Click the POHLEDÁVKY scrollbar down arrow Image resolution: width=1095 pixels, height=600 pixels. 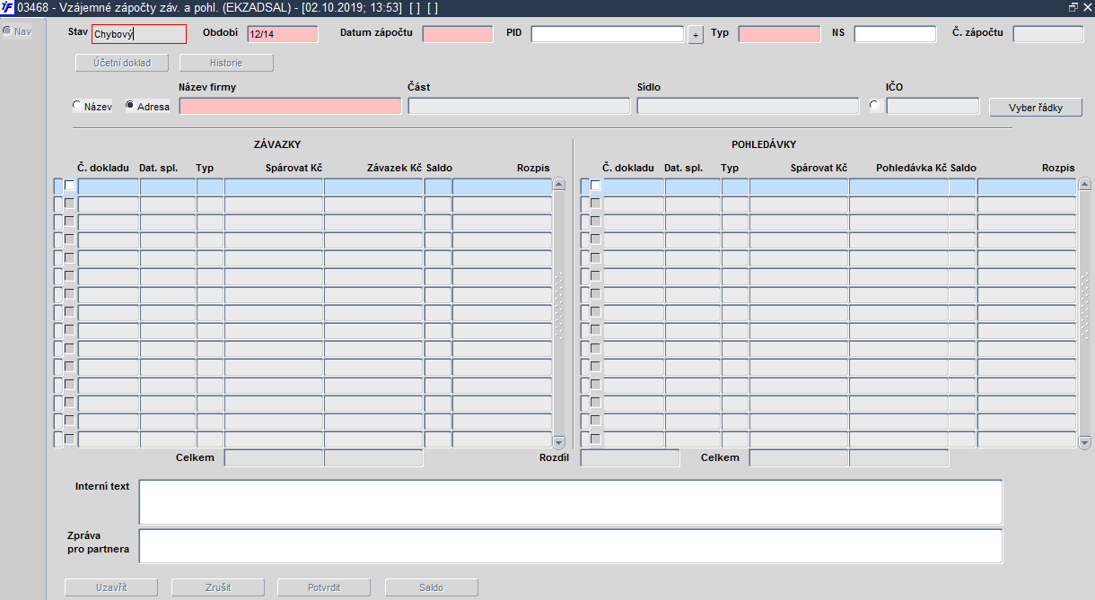(1084, 442)
